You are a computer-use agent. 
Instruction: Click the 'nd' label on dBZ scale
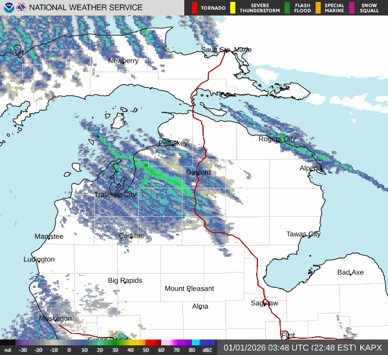[8, 350]
